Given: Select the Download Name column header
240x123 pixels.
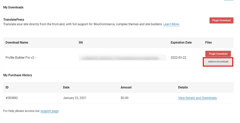Looking at the screenshot, I should click(17, 43).
